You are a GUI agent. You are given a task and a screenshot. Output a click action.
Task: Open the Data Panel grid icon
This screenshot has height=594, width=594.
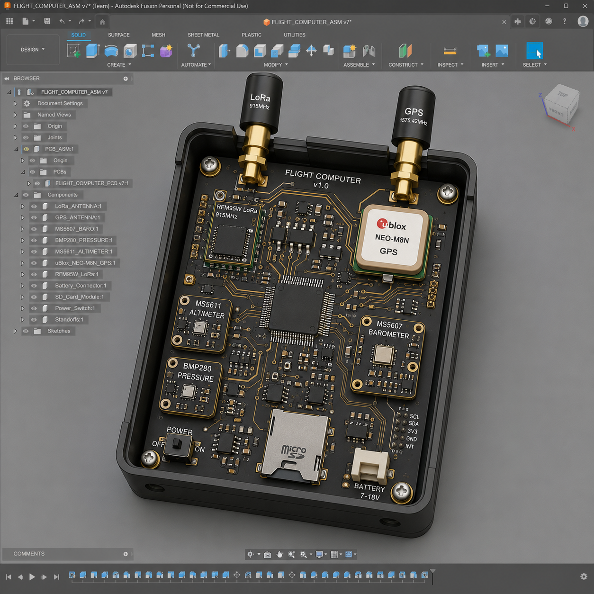click(x=9, y=21)
